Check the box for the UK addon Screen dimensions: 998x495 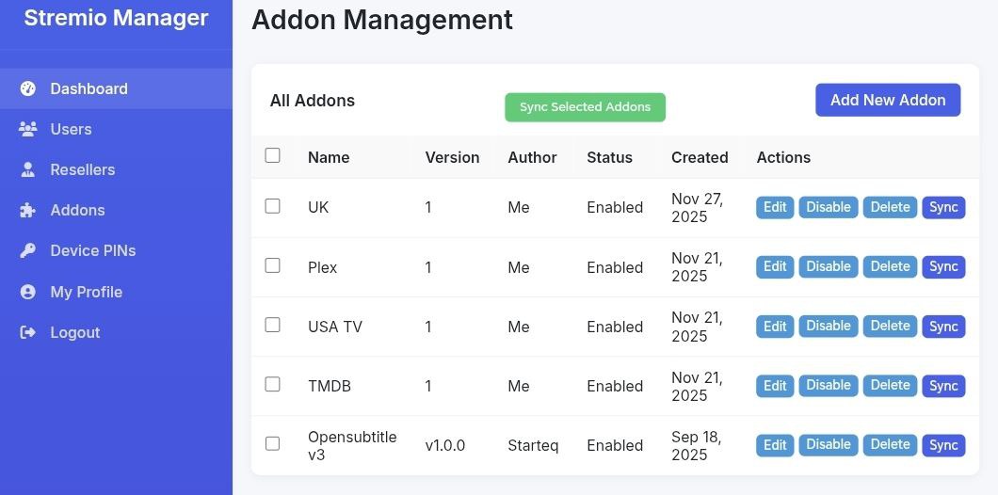tap(273, 205)
